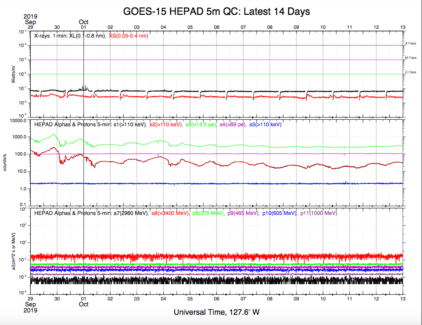
Task: Click the green "p8(375 MeV)" legend entry
Action: (x=208, y=213)
